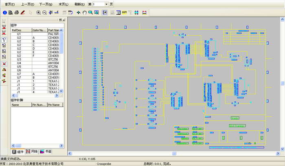This screenshot has width=285, height=166.
Task: Toggle the highlighted node tool in sidebar
Action: 4,40
